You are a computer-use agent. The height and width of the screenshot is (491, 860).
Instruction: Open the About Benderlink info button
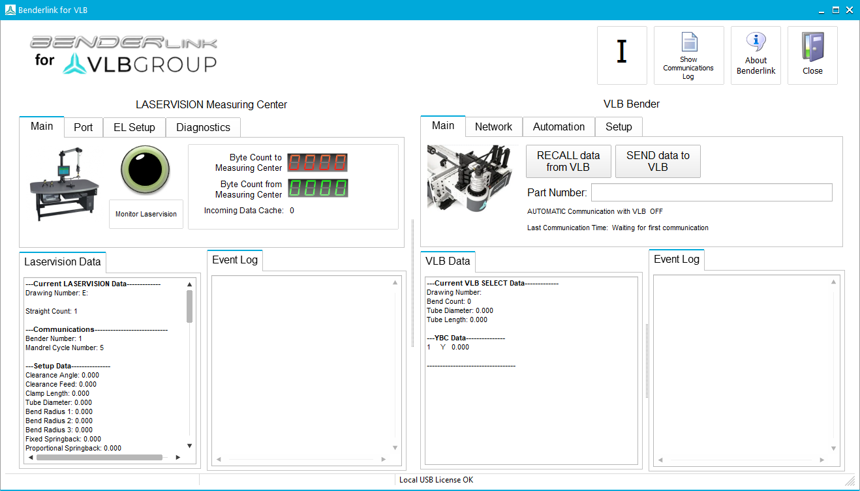pos(756,43)
